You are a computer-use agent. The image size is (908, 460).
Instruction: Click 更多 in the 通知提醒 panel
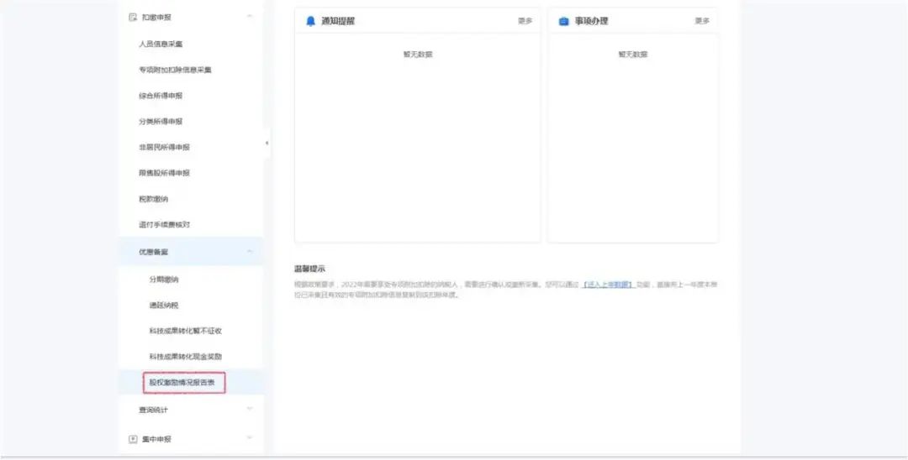(525, 21)
